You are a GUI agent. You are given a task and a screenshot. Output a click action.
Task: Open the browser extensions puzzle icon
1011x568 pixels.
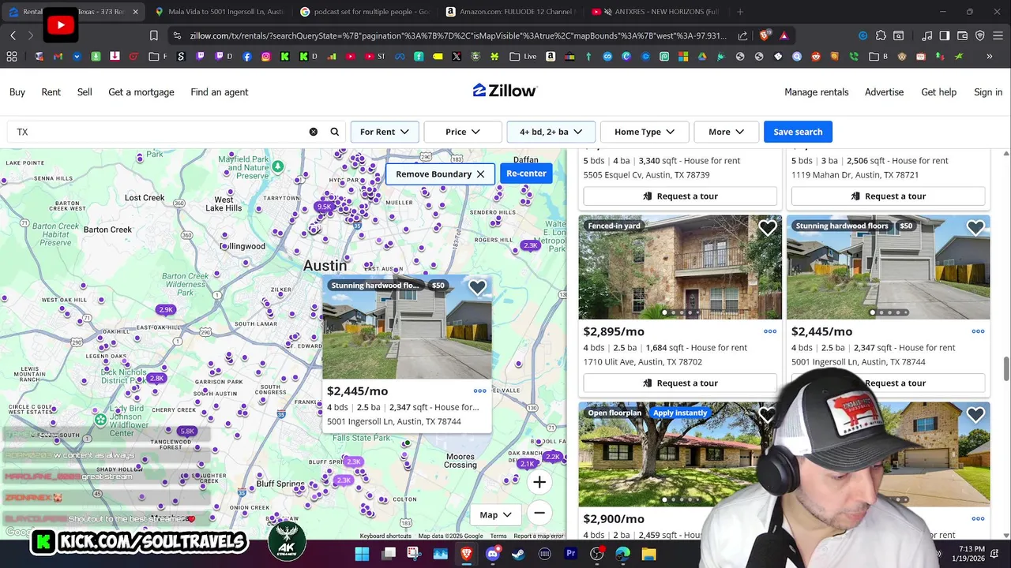point(881,35)
